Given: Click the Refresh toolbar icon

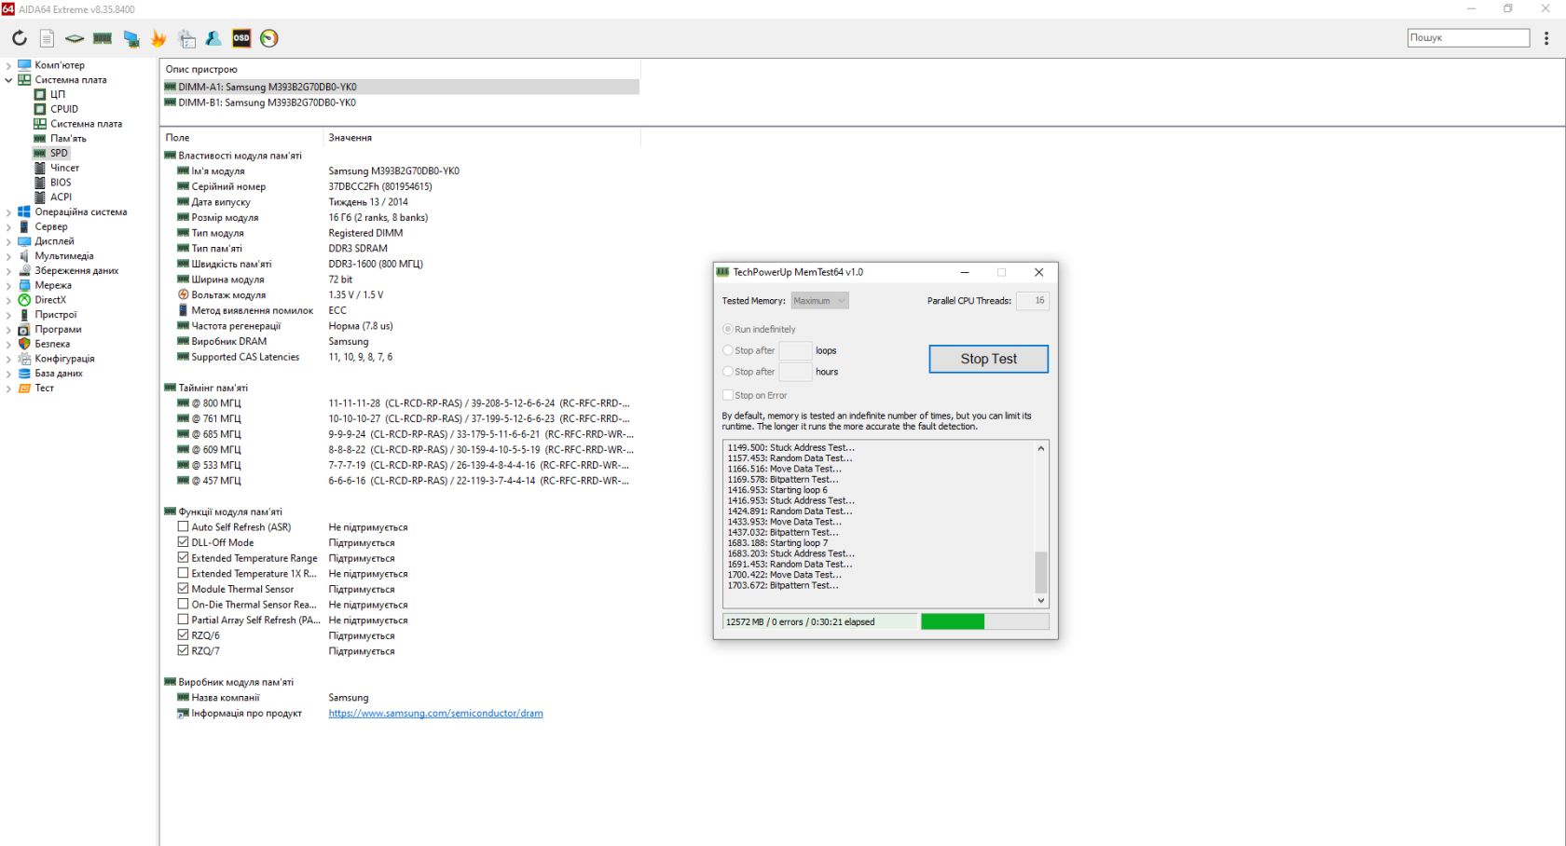Looking at the screenshot, I should [20, 38].
